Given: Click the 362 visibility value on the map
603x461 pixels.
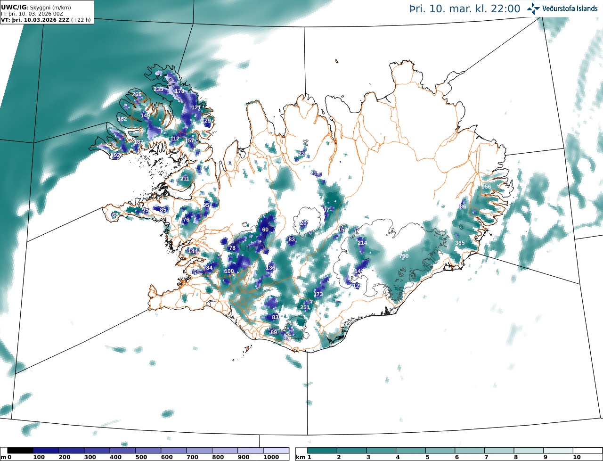Looking at the screenshot, I should [x=122, y=119].
